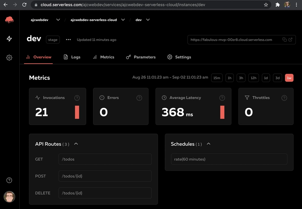This screenshot has height=209, width=302.
Task: Click the Invocations help question mark icon
Action: coord(77,98)
